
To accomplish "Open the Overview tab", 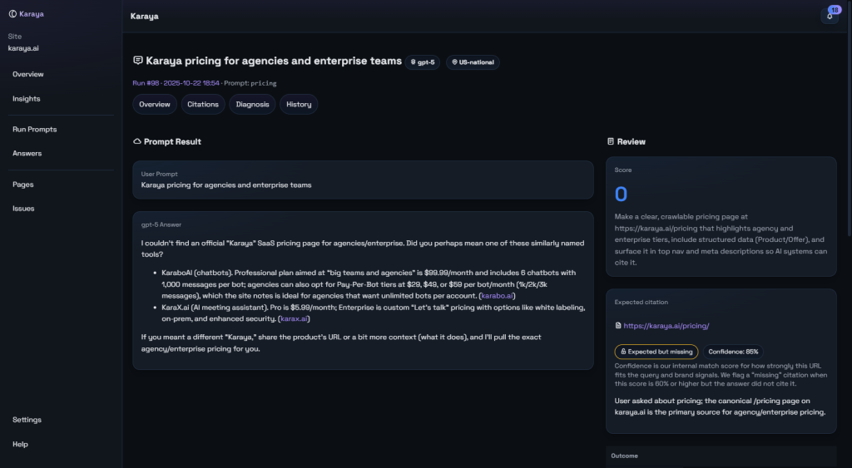I will point(155,105).
